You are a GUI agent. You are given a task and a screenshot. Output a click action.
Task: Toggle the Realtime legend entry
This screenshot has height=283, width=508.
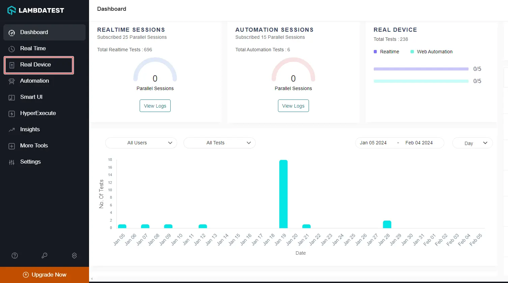(387, 52)
